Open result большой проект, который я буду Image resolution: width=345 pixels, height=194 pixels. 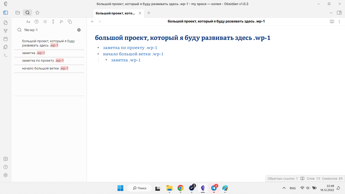49,43
